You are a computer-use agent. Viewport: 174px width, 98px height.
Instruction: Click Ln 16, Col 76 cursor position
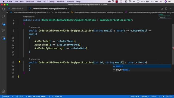pyautogui.click(x=134, y=96)
